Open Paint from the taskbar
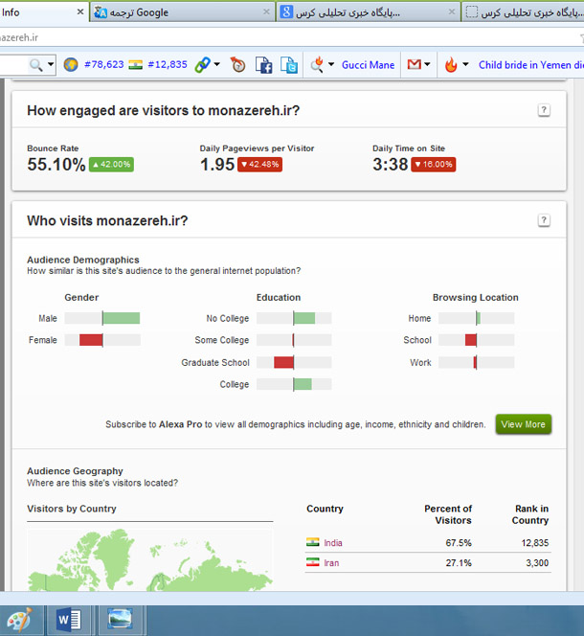This screenshot has width=584, height=636. tap(19, 620)
